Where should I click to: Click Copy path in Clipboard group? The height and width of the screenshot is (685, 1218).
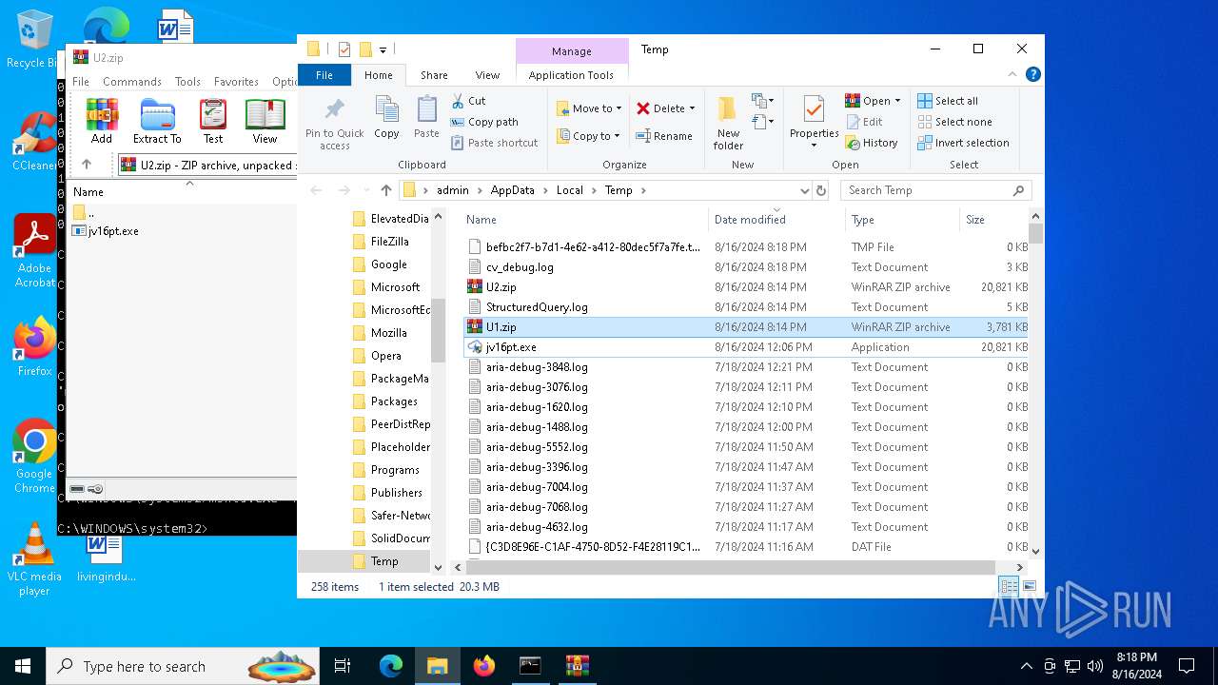(x=484, y=122)
